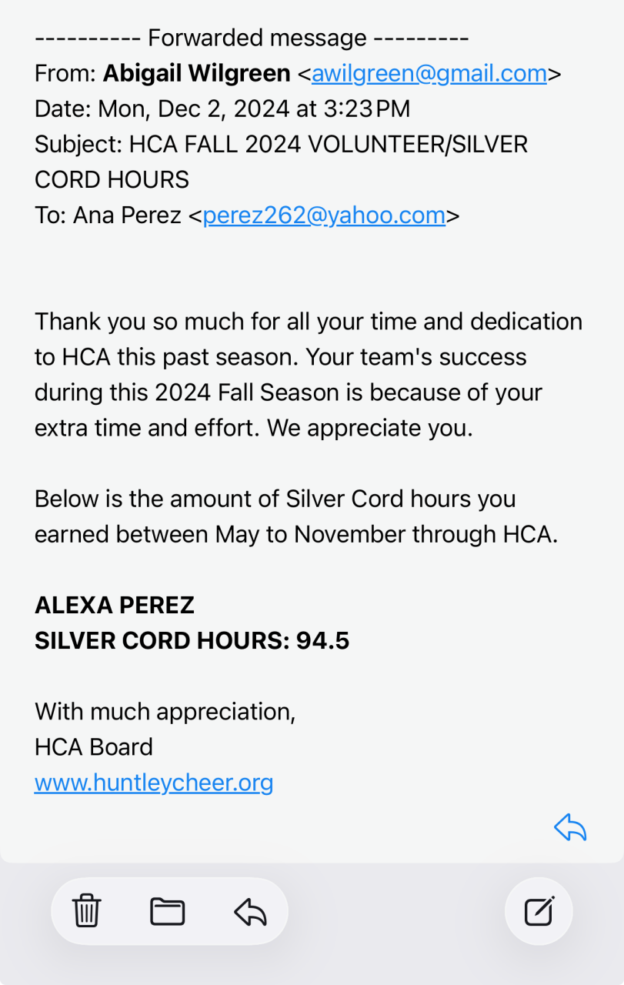Tap the 'We appreciate you.' sentence

pos(369,428)
